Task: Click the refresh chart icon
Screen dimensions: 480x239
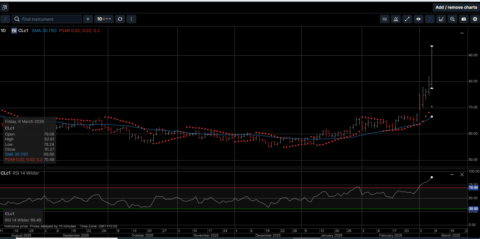Action: pos(120,19)
